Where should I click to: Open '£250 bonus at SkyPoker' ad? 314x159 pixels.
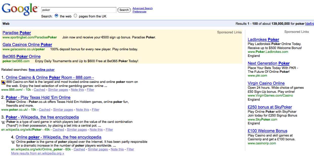point(270,107)
